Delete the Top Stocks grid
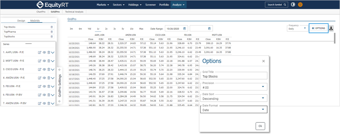 point(52,27)
